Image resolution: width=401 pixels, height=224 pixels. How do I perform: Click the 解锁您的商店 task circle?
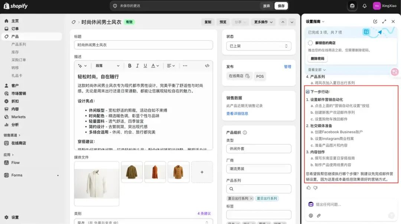click(310, 43)
